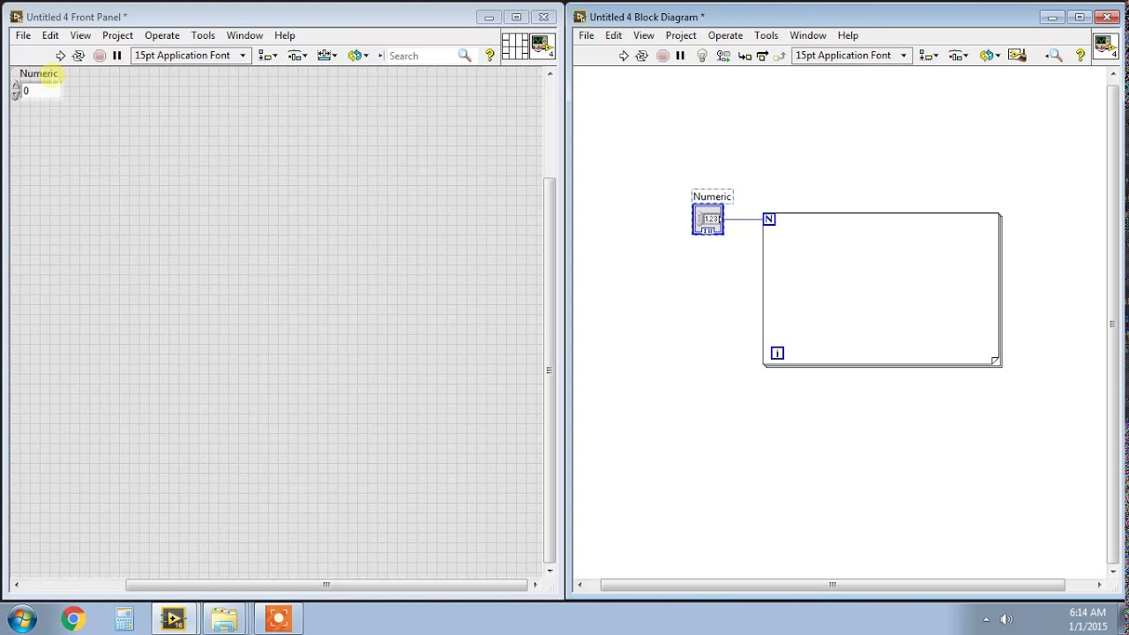The height and width of the screenshot is (635, 1129).
Task: Click search magnifier in Block Diagram toolbar
Action: (x=1054, y=56)
